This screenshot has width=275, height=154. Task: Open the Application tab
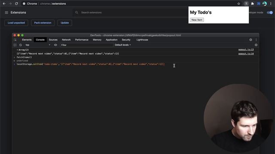pos(112,40)
